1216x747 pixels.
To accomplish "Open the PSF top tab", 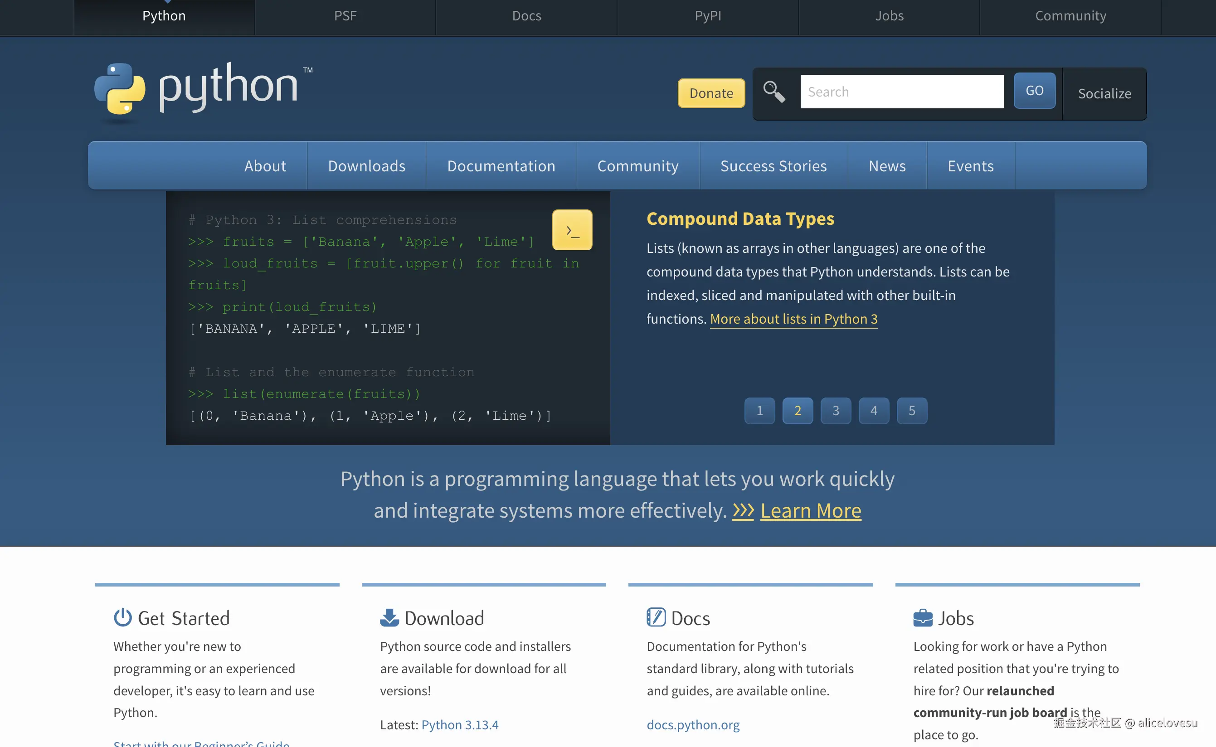I will coord(345,16).
